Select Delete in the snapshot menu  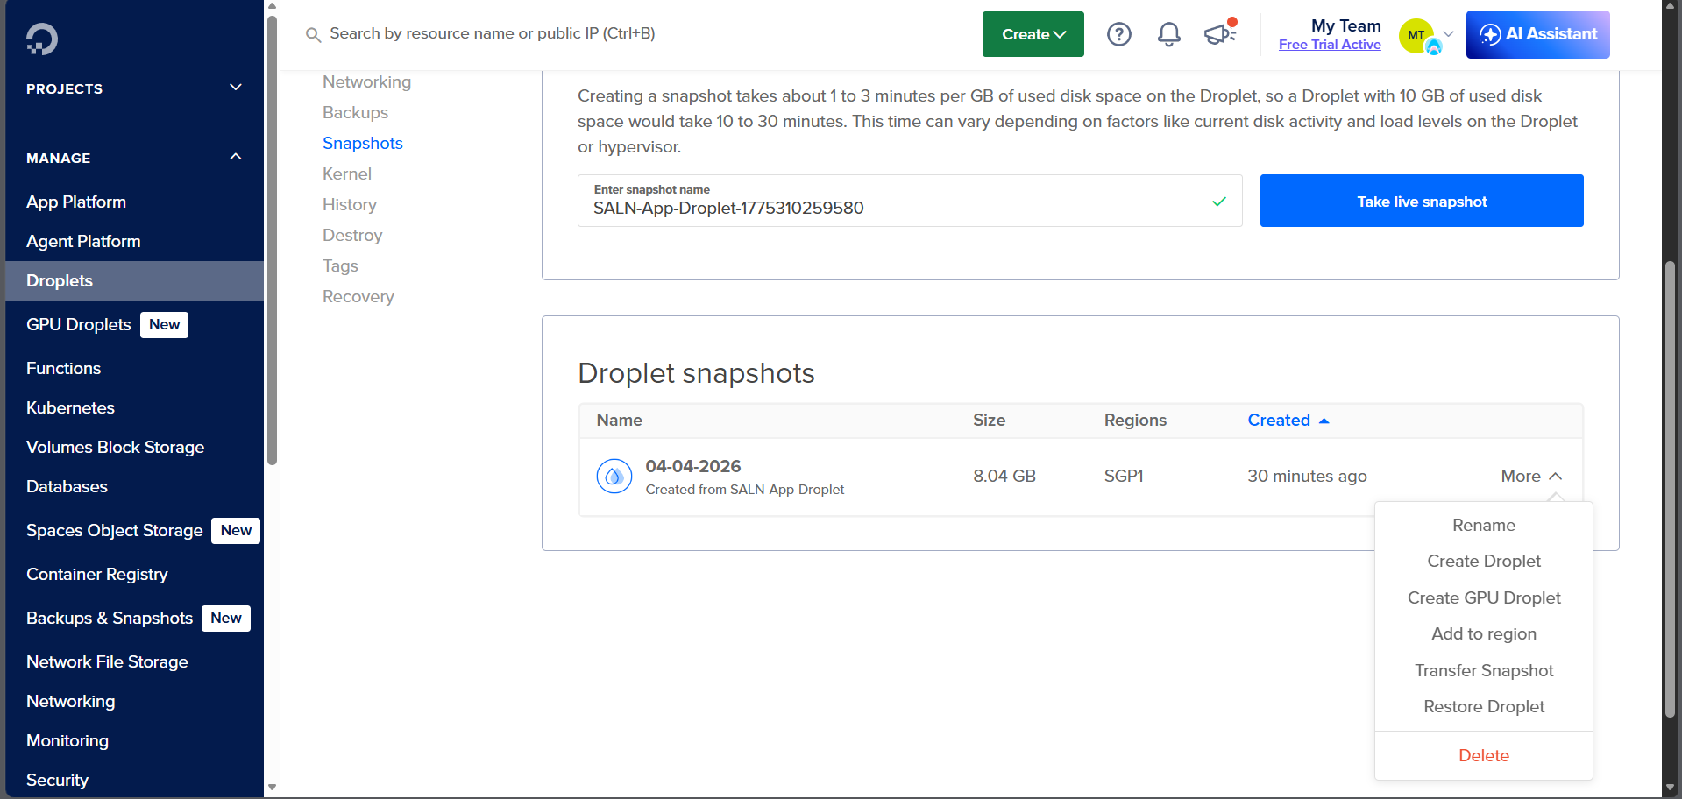[x=1483, y=756]
